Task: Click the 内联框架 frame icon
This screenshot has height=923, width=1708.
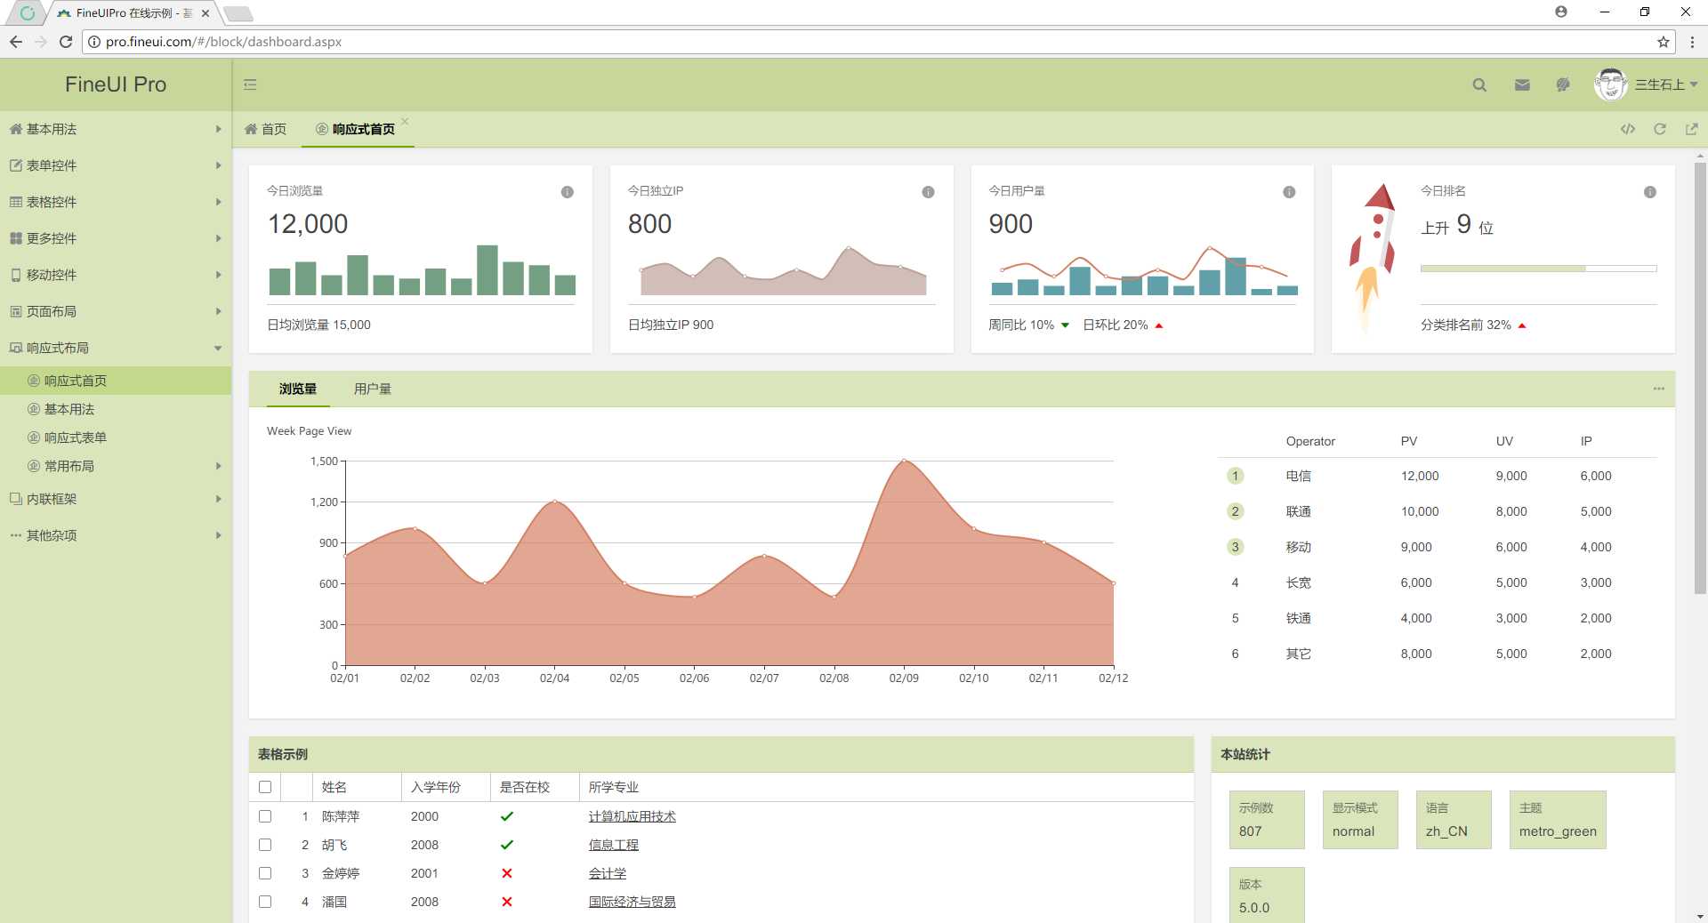Action: point(16,499)
